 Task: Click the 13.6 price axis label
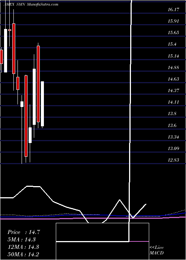point(172,126)
